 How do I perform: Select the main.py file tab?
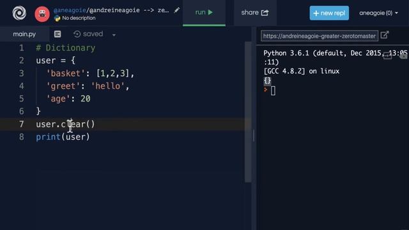tap(24, 34)
